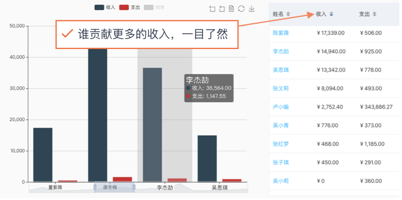Image resolution: width=402 pixels, height=200 pixels.
Task: Click the 50,000 y-axis label
Action: click(17, 26)
